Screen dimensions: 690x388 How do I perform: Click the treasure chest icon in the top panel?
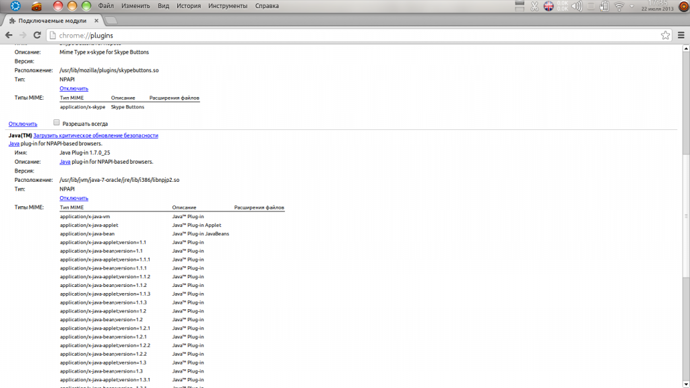pos(36,6)
